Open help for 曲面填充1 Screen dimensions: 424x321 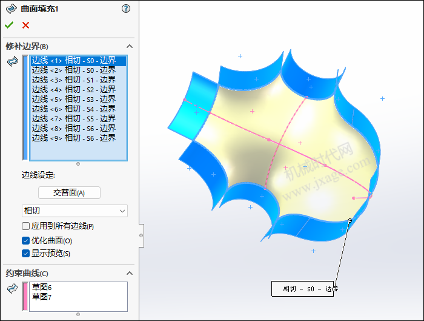[126, 8]
